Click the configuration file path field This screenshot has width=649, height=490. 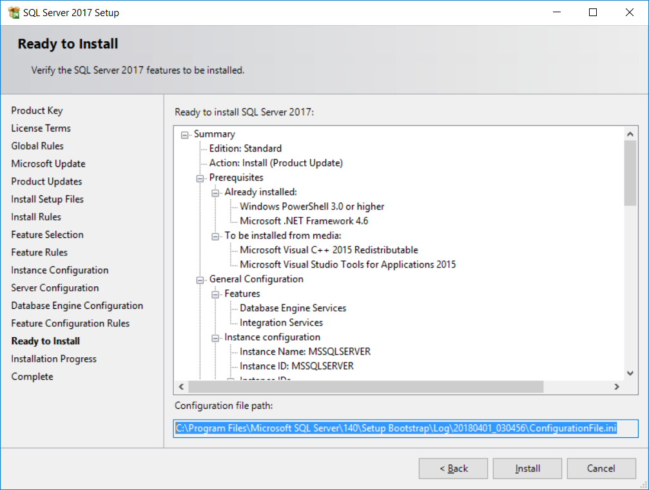[405, 428]
